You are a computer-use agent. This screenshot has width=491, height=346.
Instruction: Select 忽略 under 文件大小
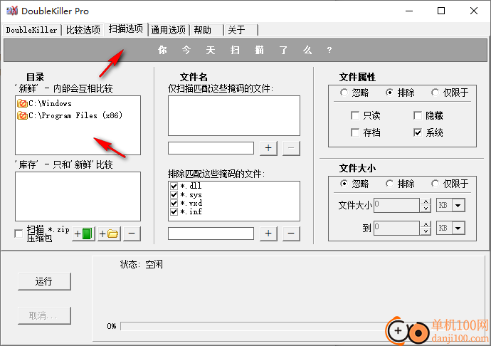(344, 184)
